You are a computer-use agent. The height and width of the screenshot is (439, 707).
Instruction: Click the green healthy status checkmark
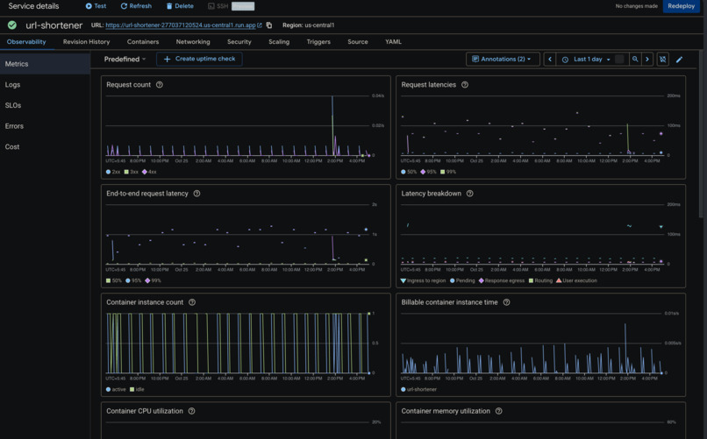tap(12, 25)
